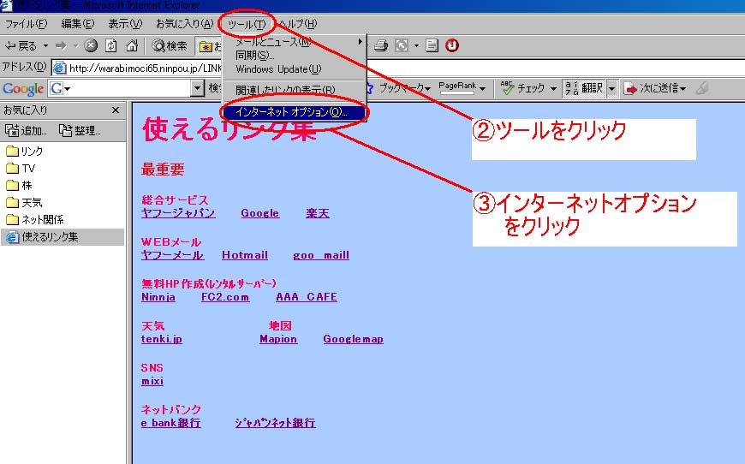
Task: Expand the 翻訳 dropdown arrow
Action: (612, 88)
